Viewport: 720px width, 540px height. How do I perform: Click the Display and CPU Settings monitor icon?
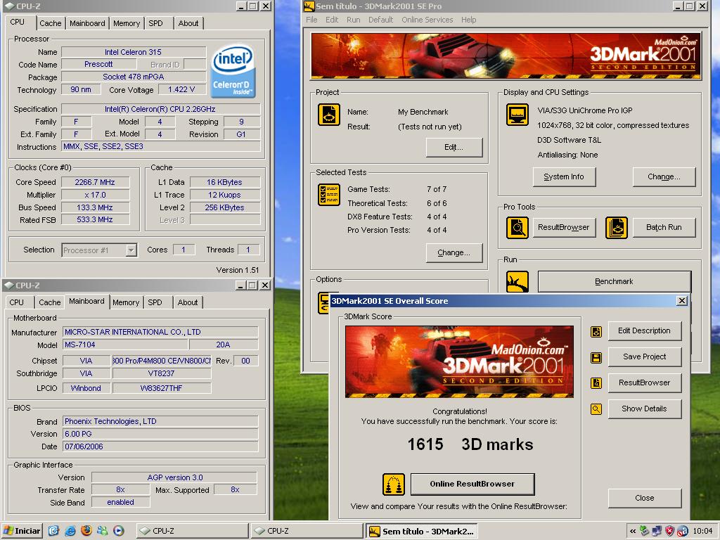tap(517, 115)
